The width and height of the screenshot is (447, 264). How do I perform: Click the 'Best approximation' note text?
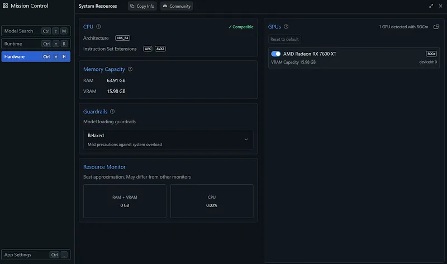click(137, 177)
